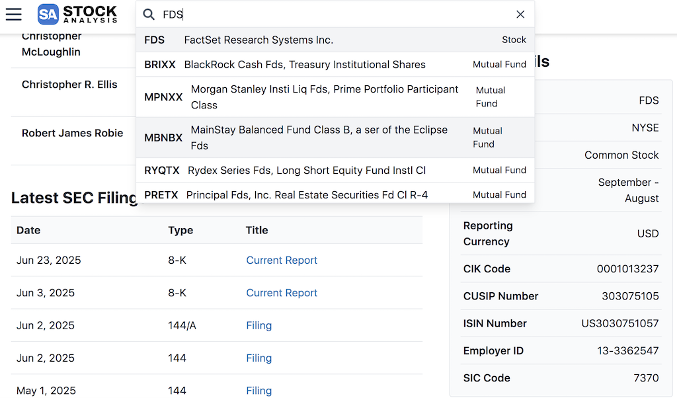Screen dimensions: 677x398
Task: Select FDS FactSet Research Systems Inc. result
Action: 335,40
